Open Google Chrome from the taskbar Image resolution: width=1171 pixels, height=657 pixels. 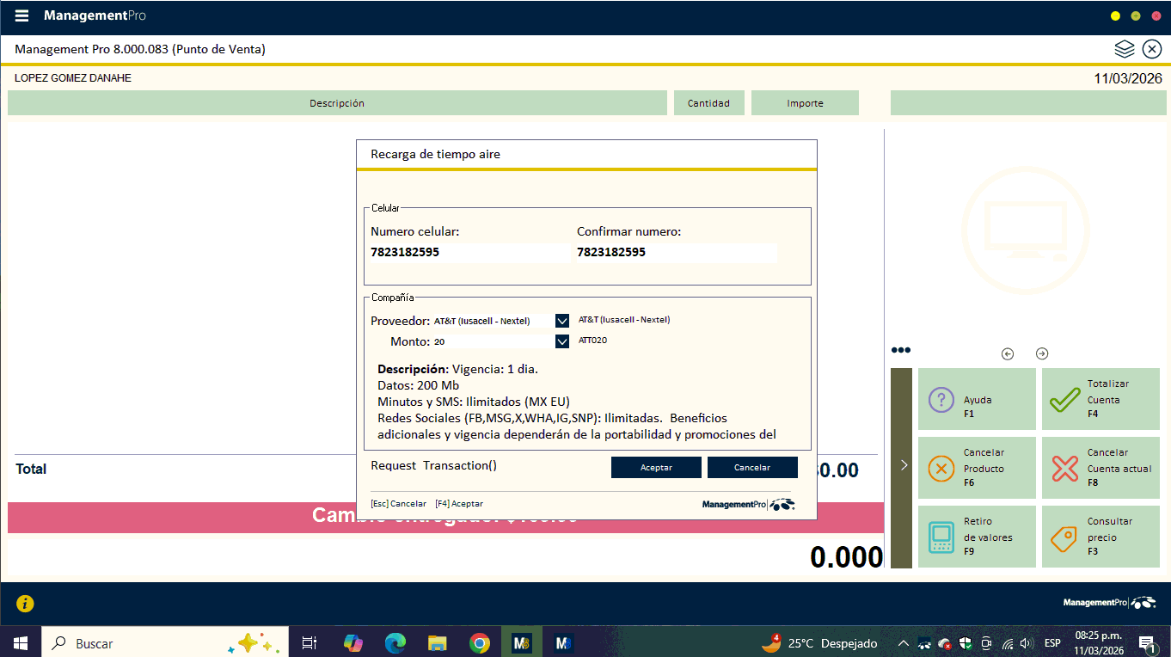pos(480,643)
